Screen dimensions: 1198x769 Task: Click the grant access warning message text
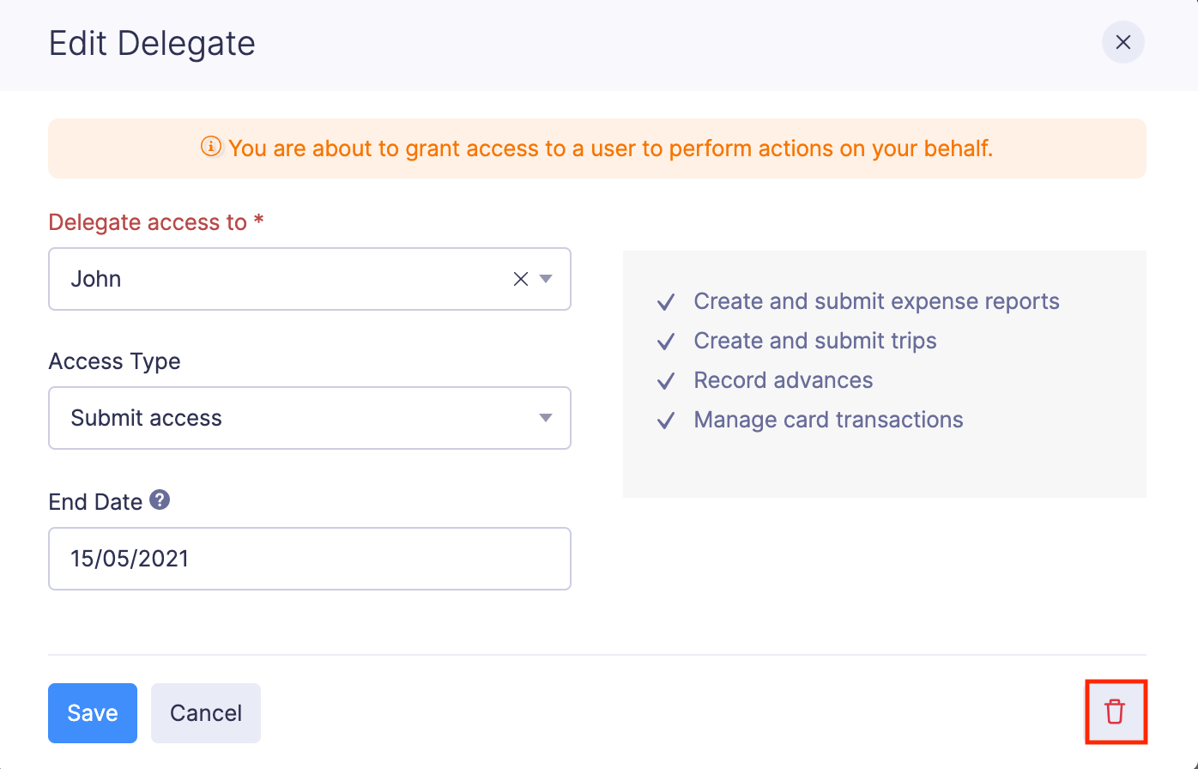point(609,148)
